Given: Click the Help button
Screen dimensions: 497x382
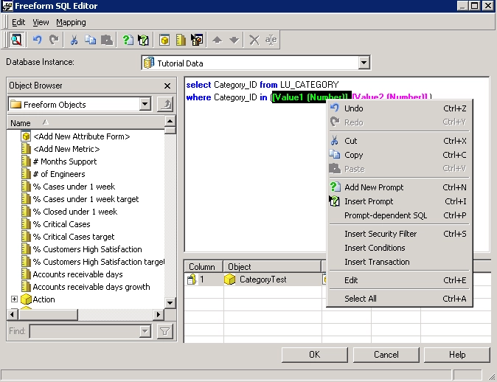Looking at the screenshot, I should 457,355.
